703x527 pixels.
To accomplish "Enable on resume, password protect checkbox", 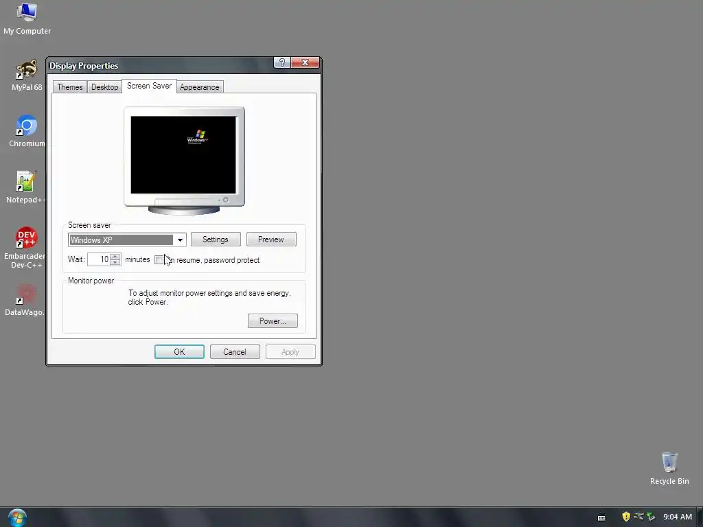I will tap(159, 260).
